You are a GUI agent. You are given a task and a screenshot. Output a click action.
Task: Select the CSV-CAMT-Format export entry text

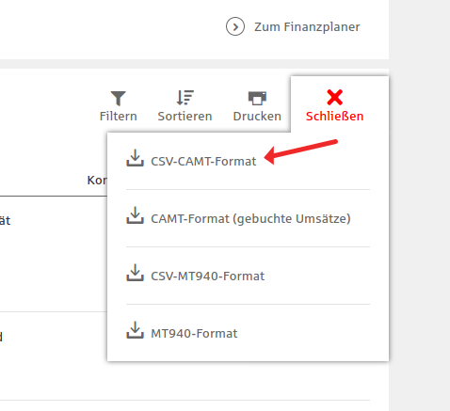pos(203,162)
